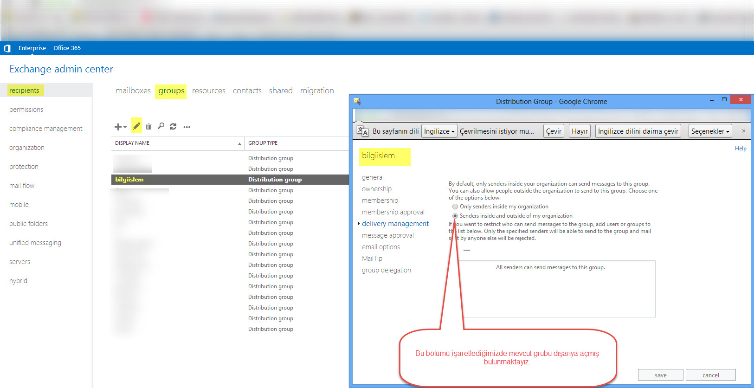Viewport: 754px width, 388px height.
Task: Open membership page in group dialog
Action: coord(380,200)
